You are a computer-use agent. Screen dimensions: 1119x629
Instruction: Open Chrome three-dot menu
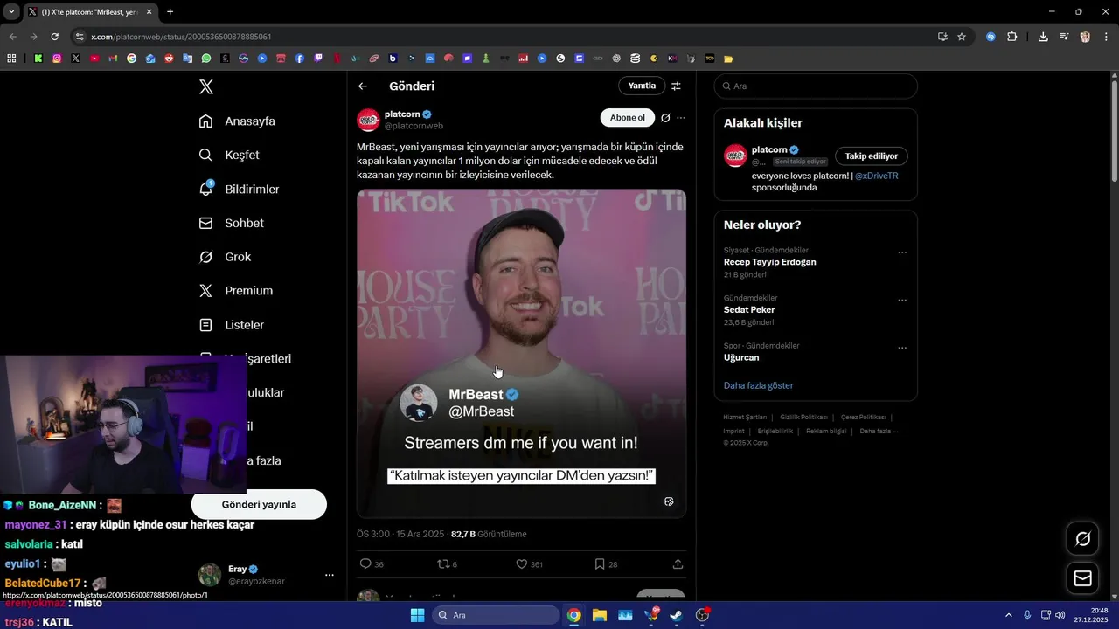point(1106,37)
